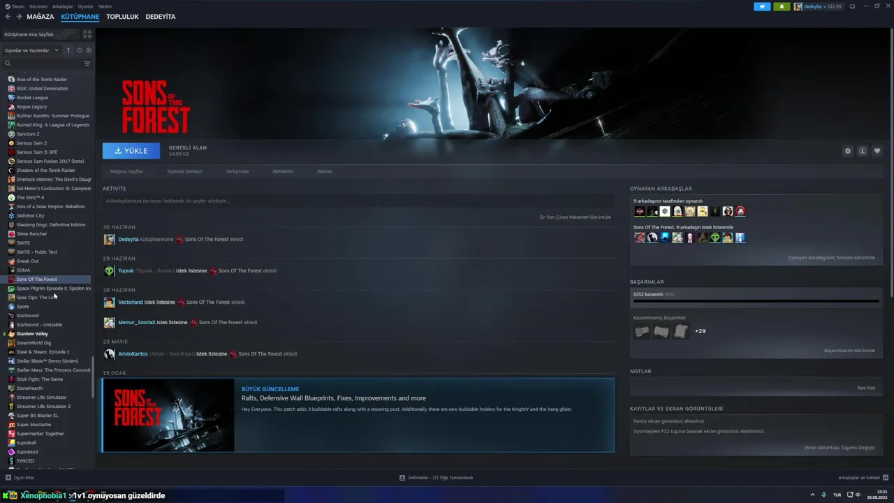This screenshot has height=503, width=894.
Task: Click the friends activity comment box
Action: point(358,201)
